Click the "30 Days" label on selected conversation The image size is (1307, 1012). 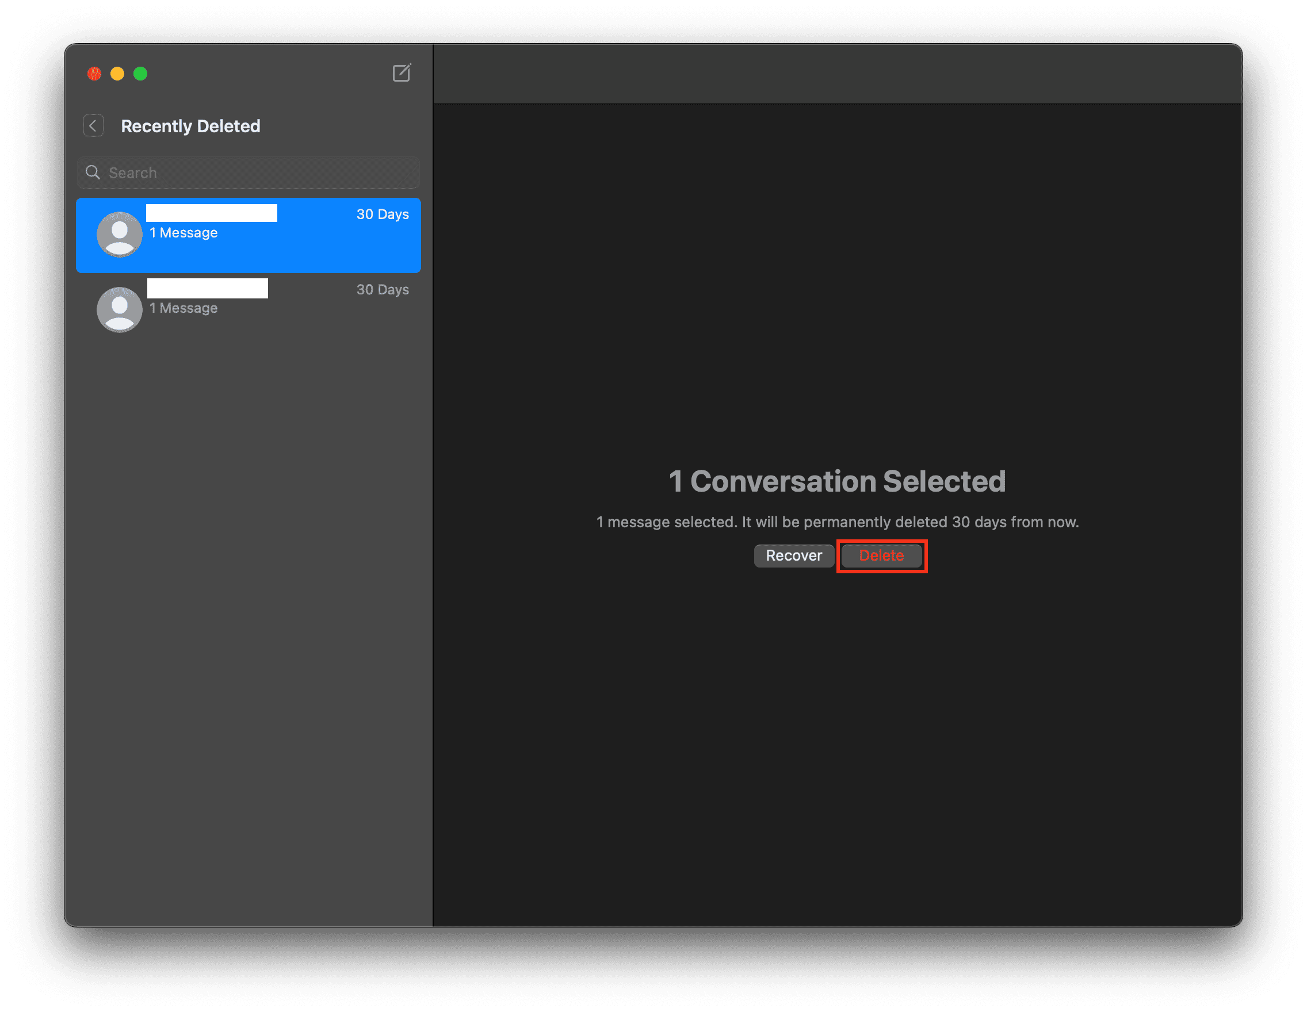383,214
